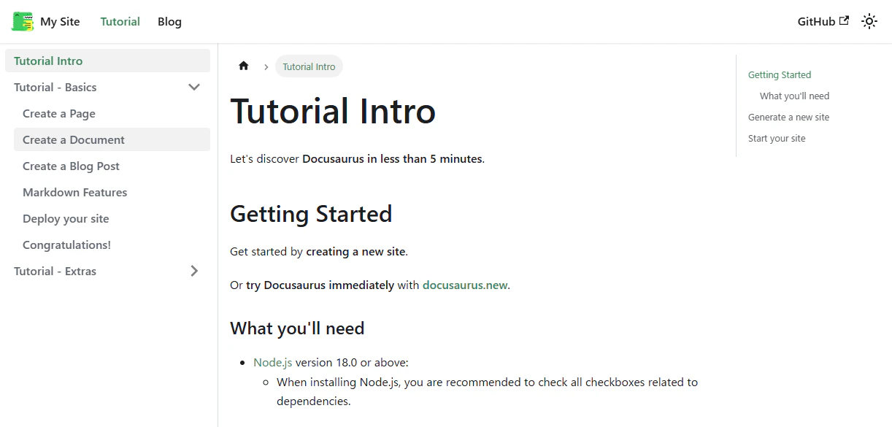Screen dimensions: 892x427
Task: Follow the Node.js link
Action: coord(273,362)
